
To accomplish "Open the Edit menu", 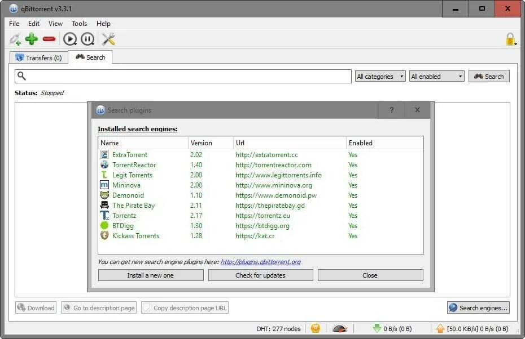I will point(34,24).
